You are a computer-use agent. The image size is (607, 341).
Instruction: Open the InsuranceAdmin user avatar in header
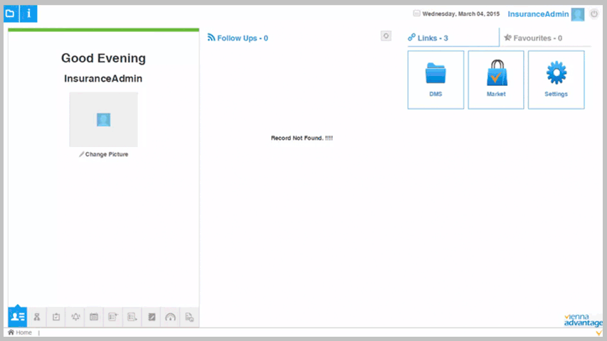578,14
